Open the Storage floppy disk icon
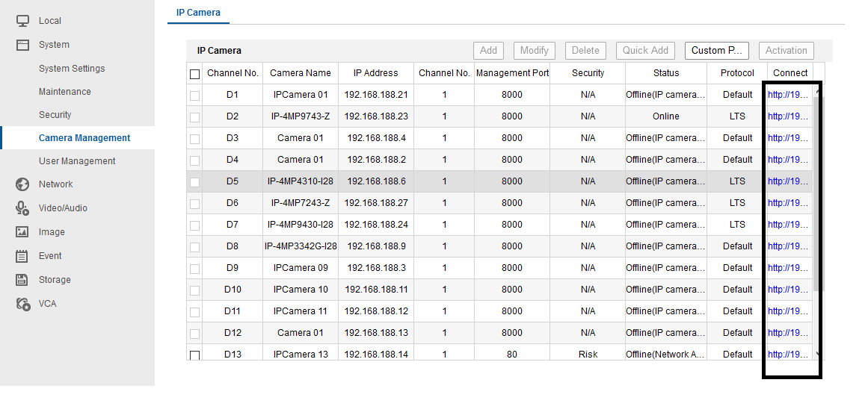The image size is (868, 415). coord(22,280)
